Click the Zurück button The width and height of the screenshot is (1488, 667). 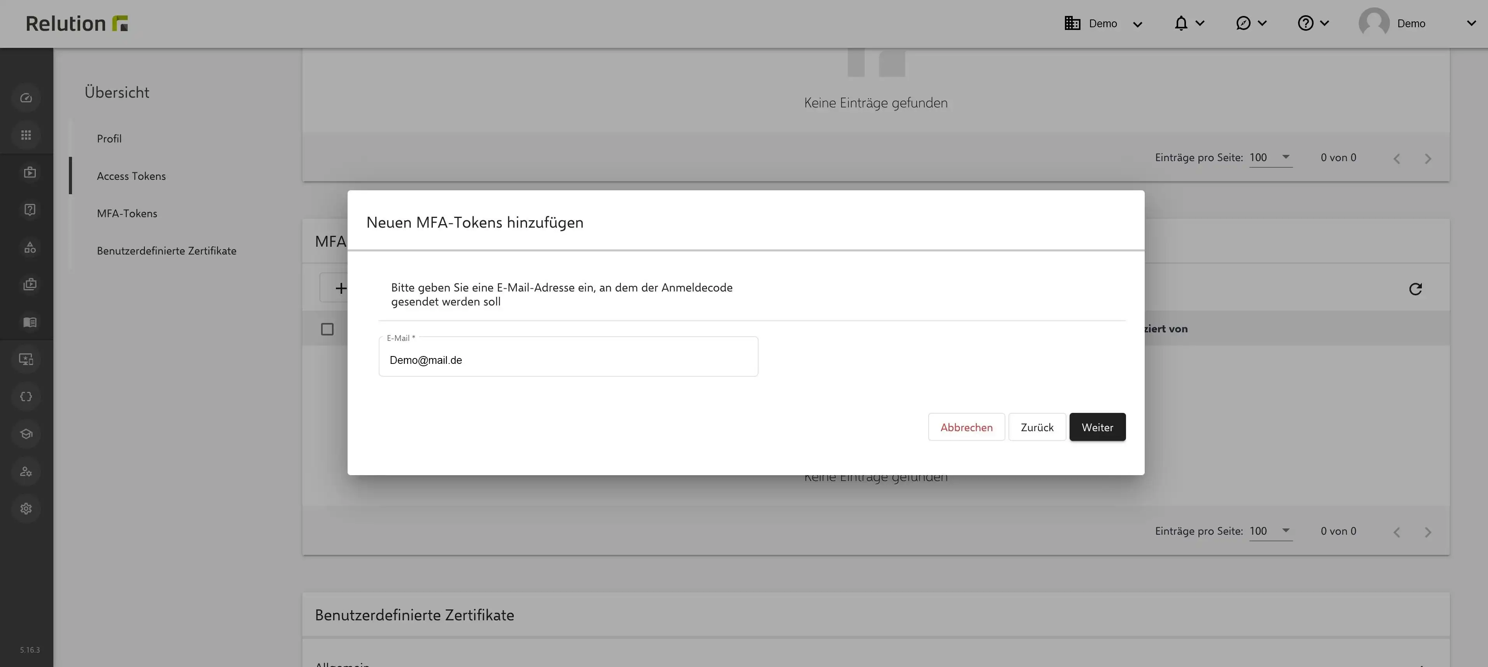[1037, 427]
